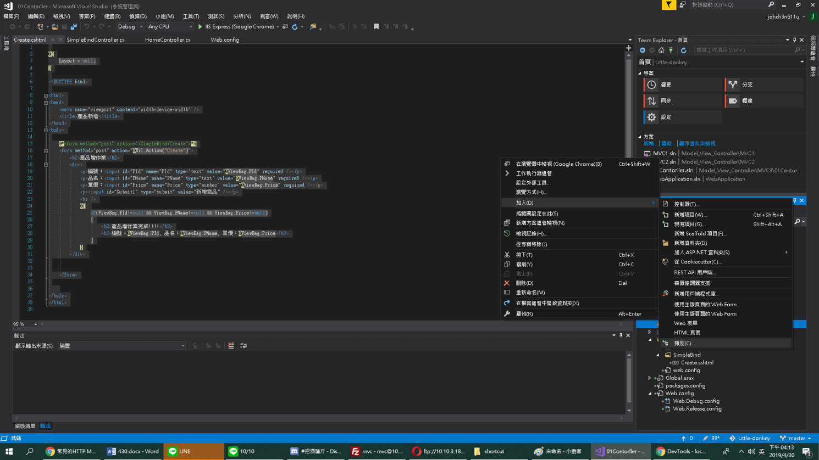This screenshot has width=819, height=460.
Task: Open the 分支 (Branches) tile
Action: (763, 85)
